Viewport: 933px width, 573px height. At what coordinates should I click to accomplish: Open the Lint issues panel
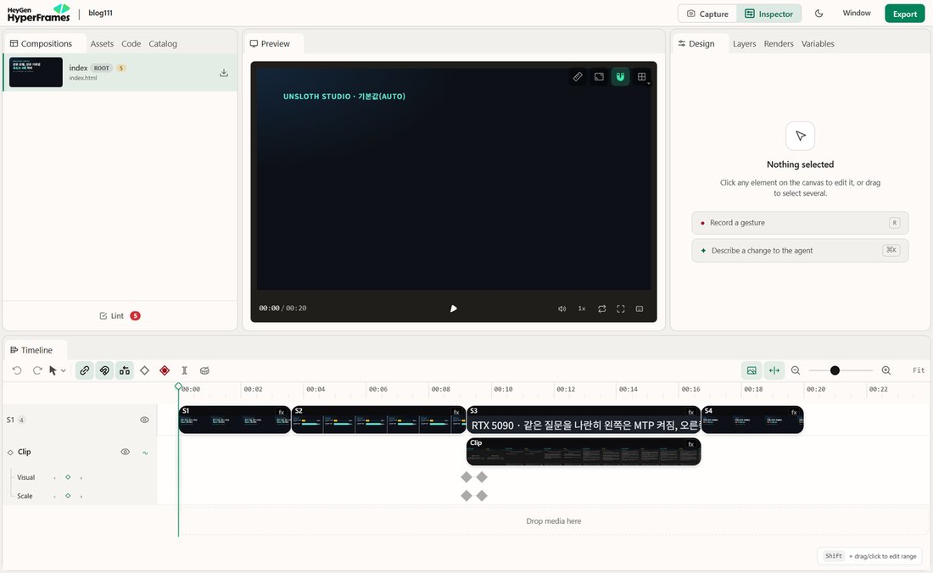point(120,315)
